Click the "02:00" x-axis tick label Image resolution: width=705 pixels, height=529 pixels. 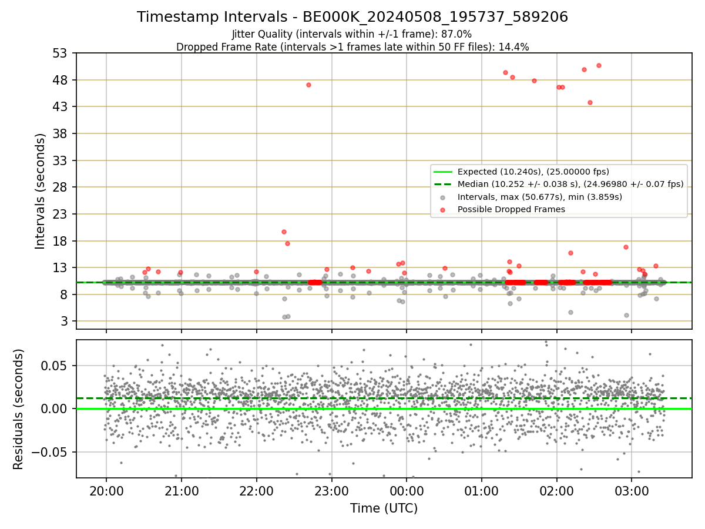557,490
